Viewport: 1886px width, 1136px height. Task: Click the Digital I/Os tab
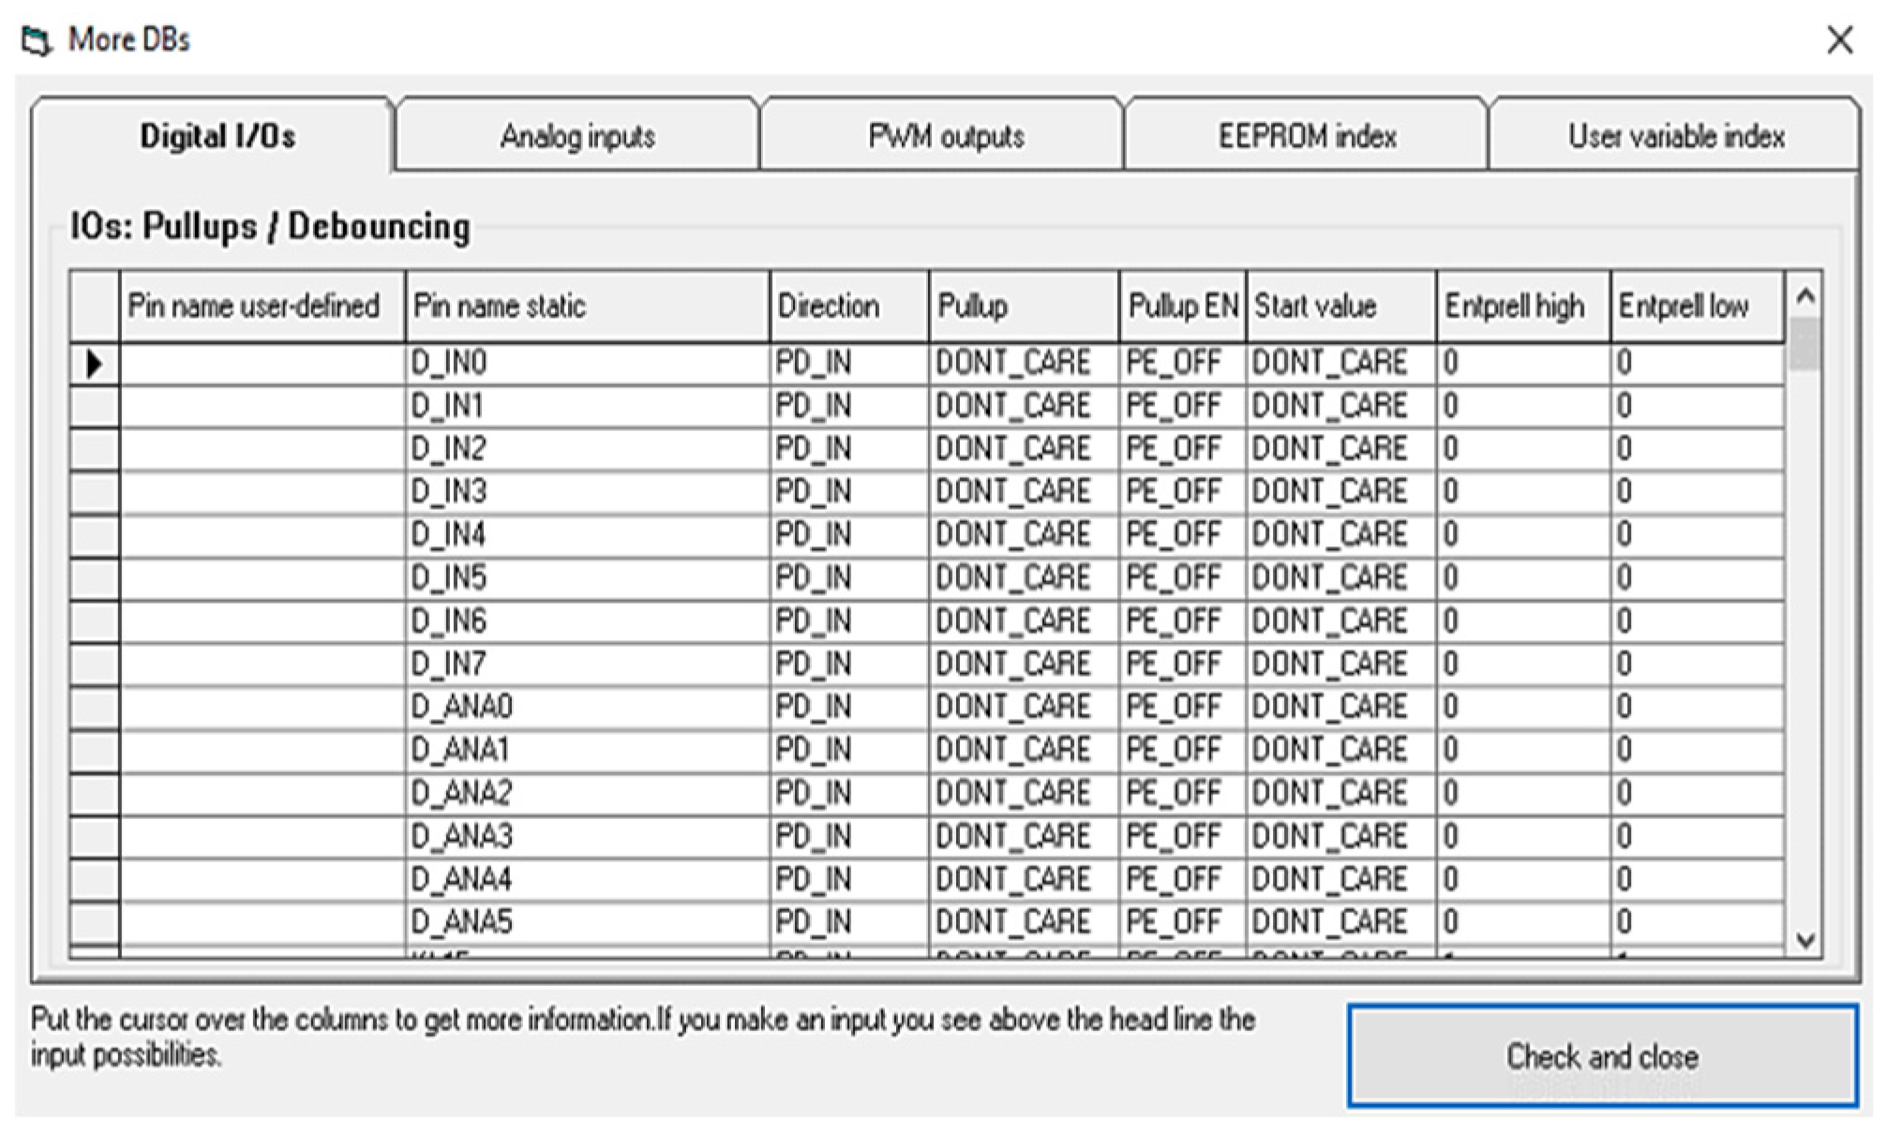point(217,137)
